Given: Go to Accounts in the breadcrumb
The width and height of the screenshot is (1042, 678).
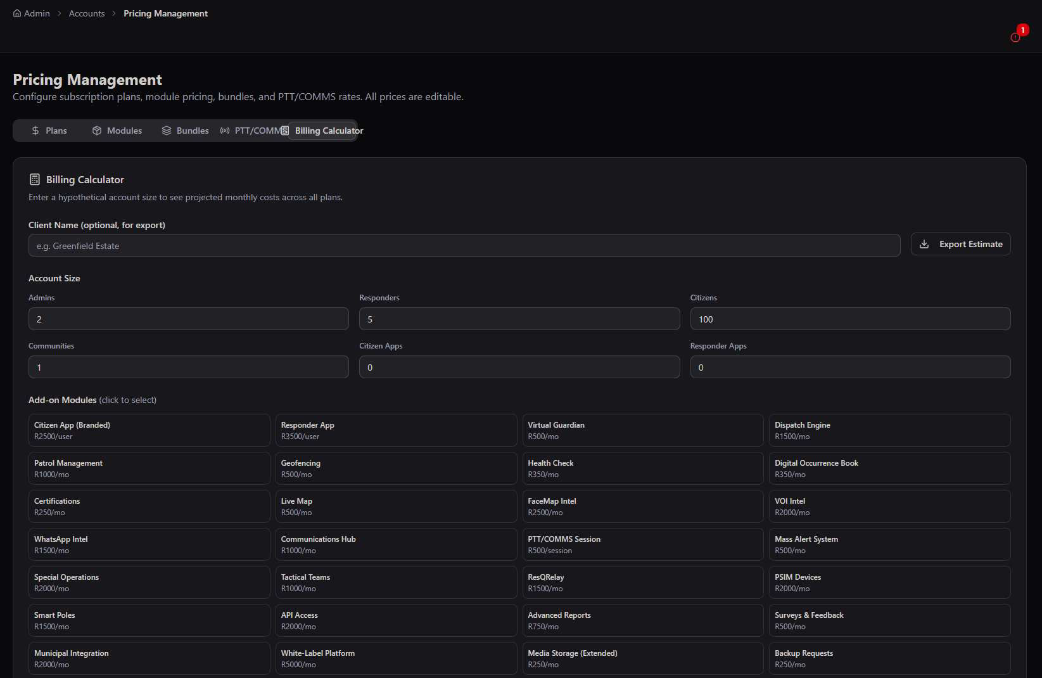Looking at the screenshot, I should coord(87,13).
